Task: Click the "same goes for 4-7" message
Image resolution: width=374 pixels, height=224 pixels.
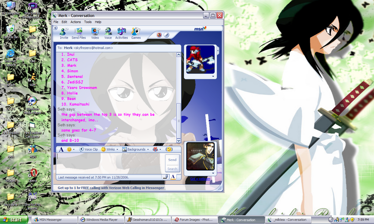Action: coord(79,130)
